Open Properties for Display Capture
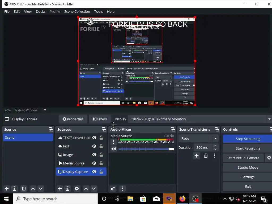The image size is (272, 204). click(73, 119)
